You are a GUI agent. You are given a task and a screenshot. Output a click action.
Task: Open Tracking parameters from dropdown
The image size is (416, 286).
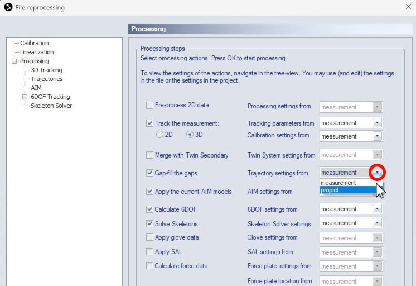[x=377, y=123]
